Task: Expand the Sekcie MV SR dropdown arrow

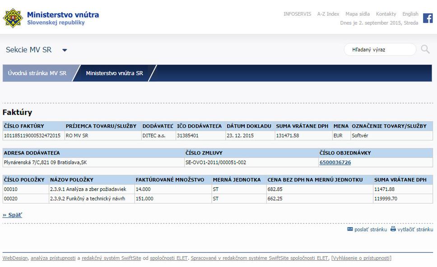Action: tap(65, 50)
